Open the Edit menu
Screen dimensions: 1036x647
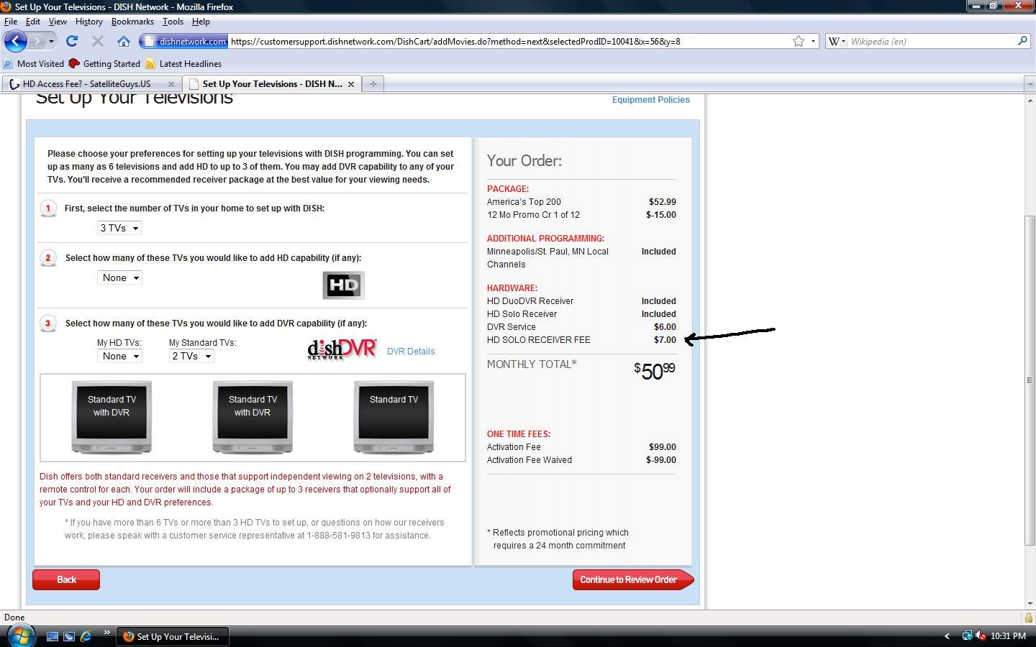[33, 22]
